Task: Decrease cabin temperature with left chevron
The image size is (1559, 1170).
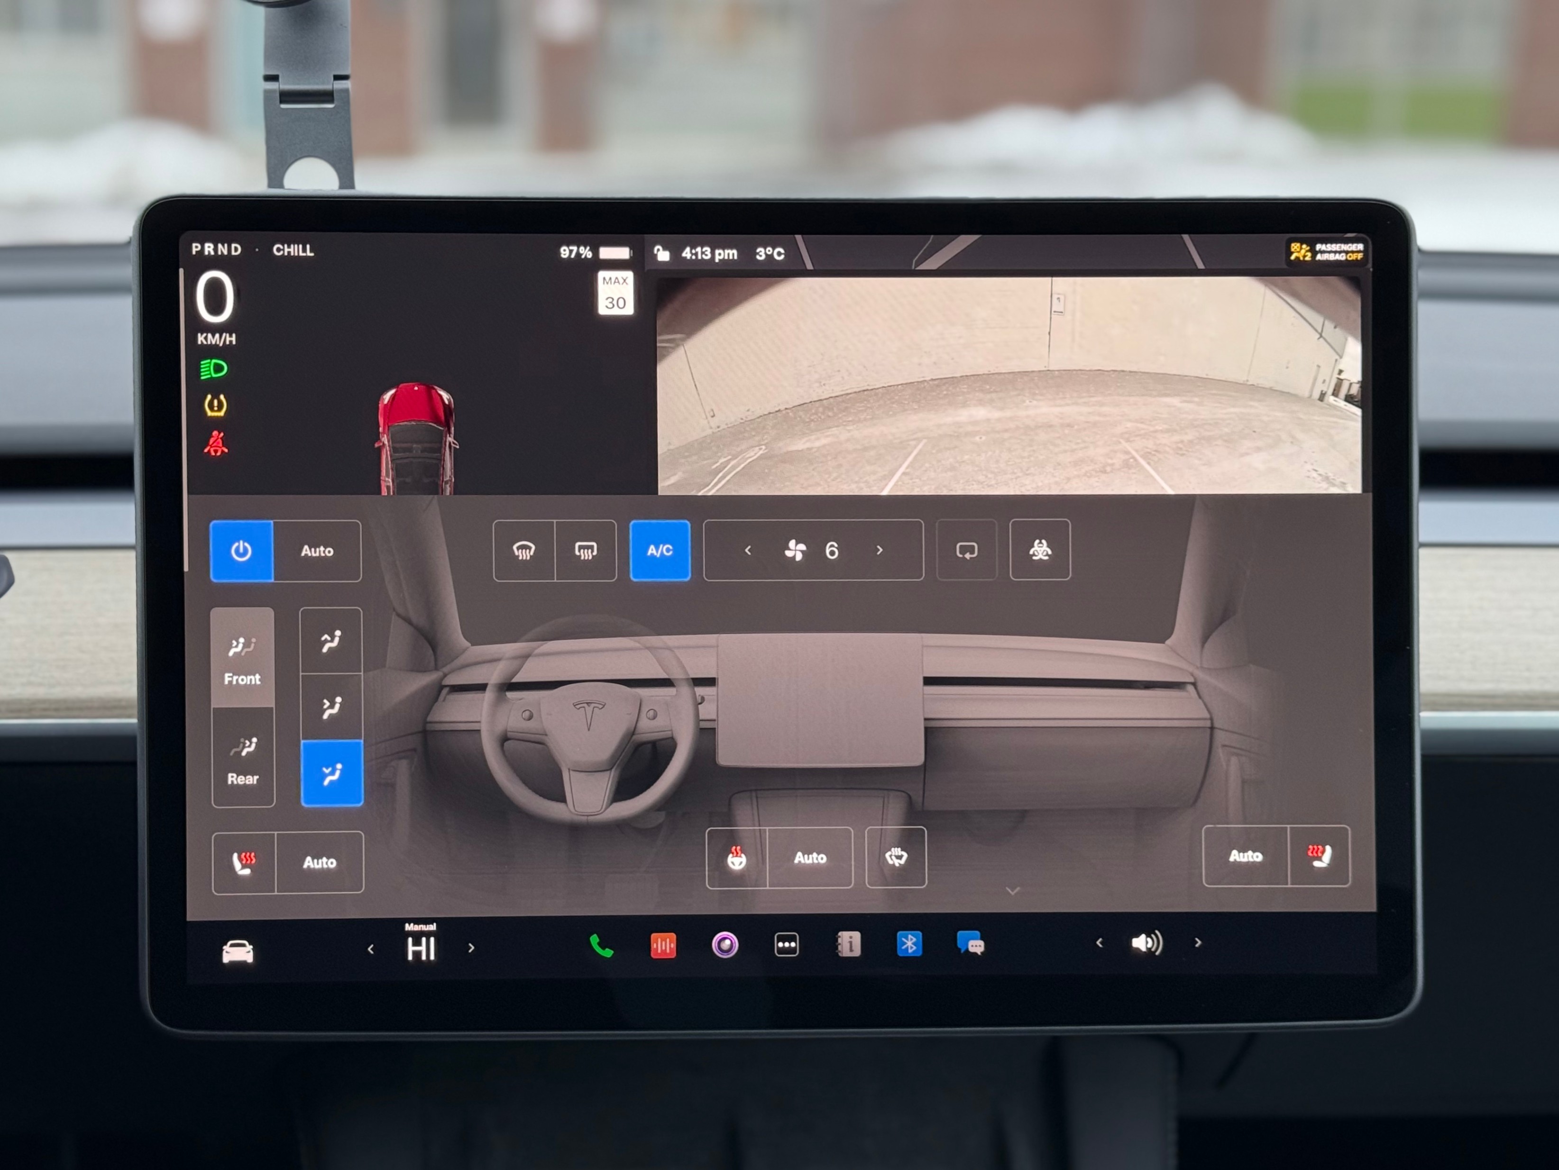Action: pos(371,949)
